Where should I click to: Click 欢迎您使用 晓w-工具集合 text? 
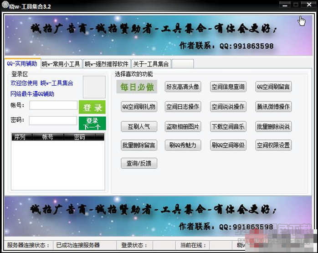click(42, 83)
